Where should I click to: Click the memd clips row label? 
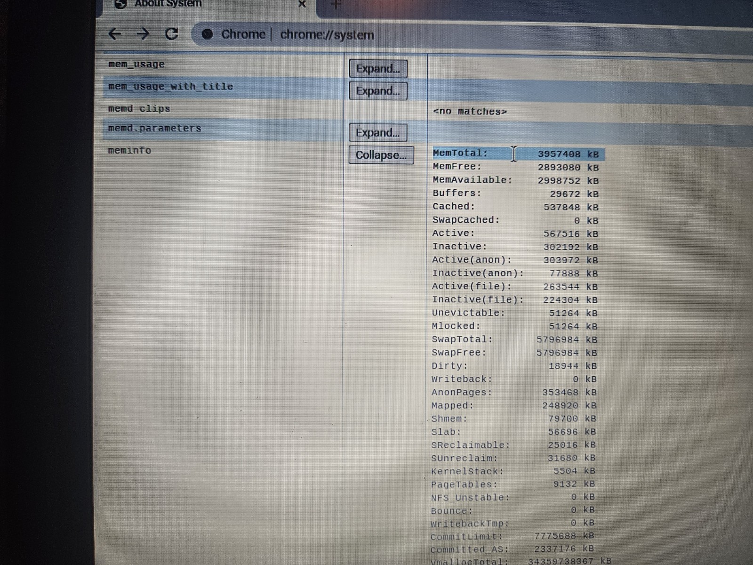pyautogui.click(x=139, y=109)
